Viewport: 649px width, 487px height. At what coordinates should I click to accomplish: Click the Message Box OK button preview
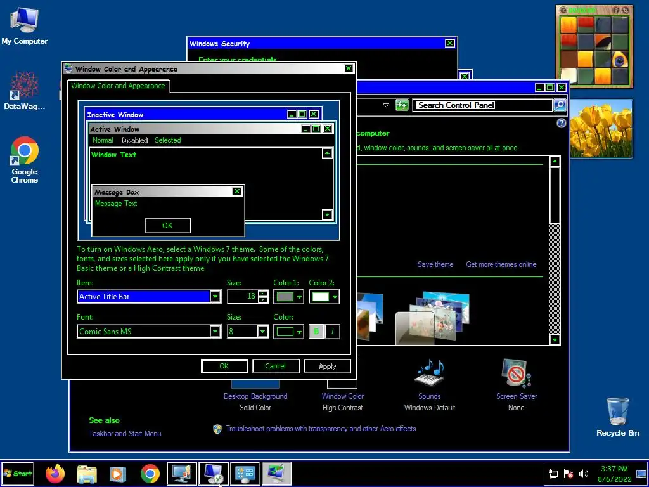[x=167, y=226]
